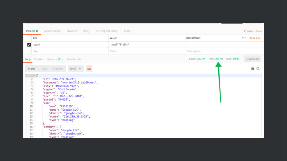
Task: Select the Authorization tab
Action: click(x=52, y=31)
